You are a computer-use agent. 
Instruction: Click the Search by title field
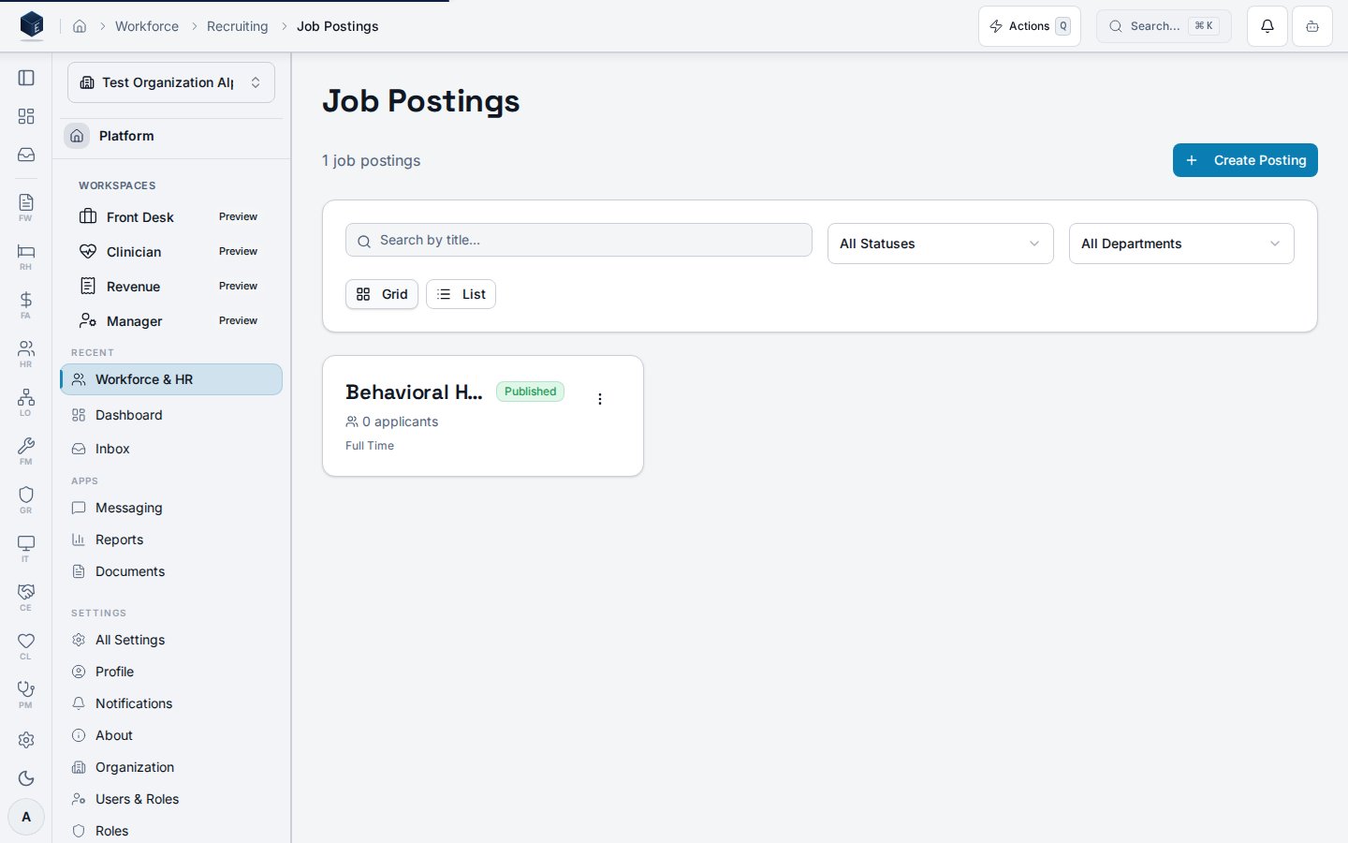(x=579, y=240)
